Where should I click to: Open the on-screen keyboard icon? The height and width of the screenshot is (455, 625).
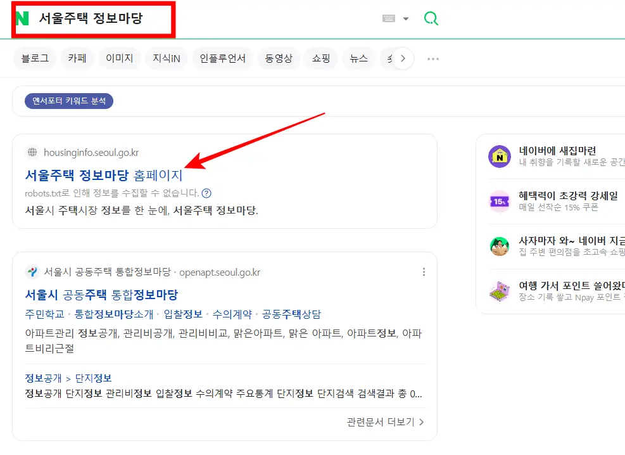click(389, 18)
